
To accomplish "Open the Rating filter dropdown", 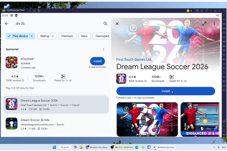I will pyautogui.click(x=47, y=36).
